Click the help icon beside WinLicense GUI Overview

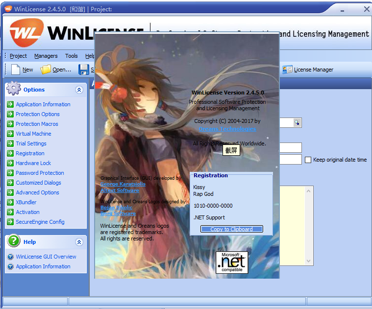click(10, 257)
